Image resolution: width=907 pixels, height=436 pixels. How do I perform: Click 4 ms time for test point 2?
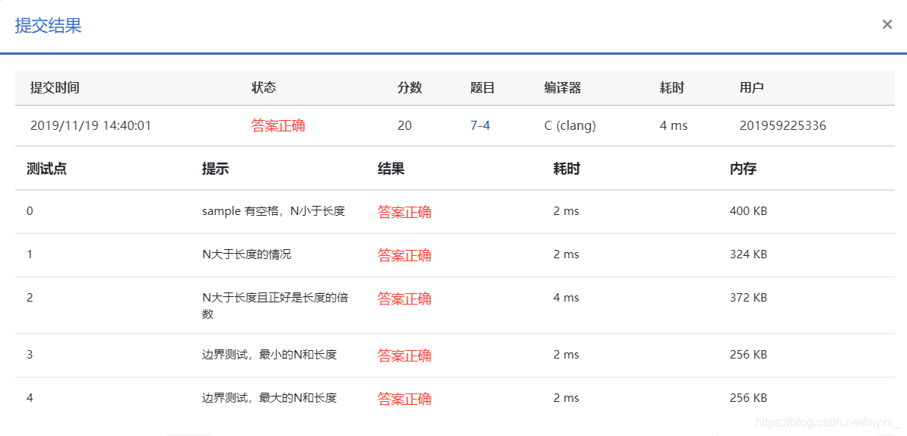coord(566,298)
